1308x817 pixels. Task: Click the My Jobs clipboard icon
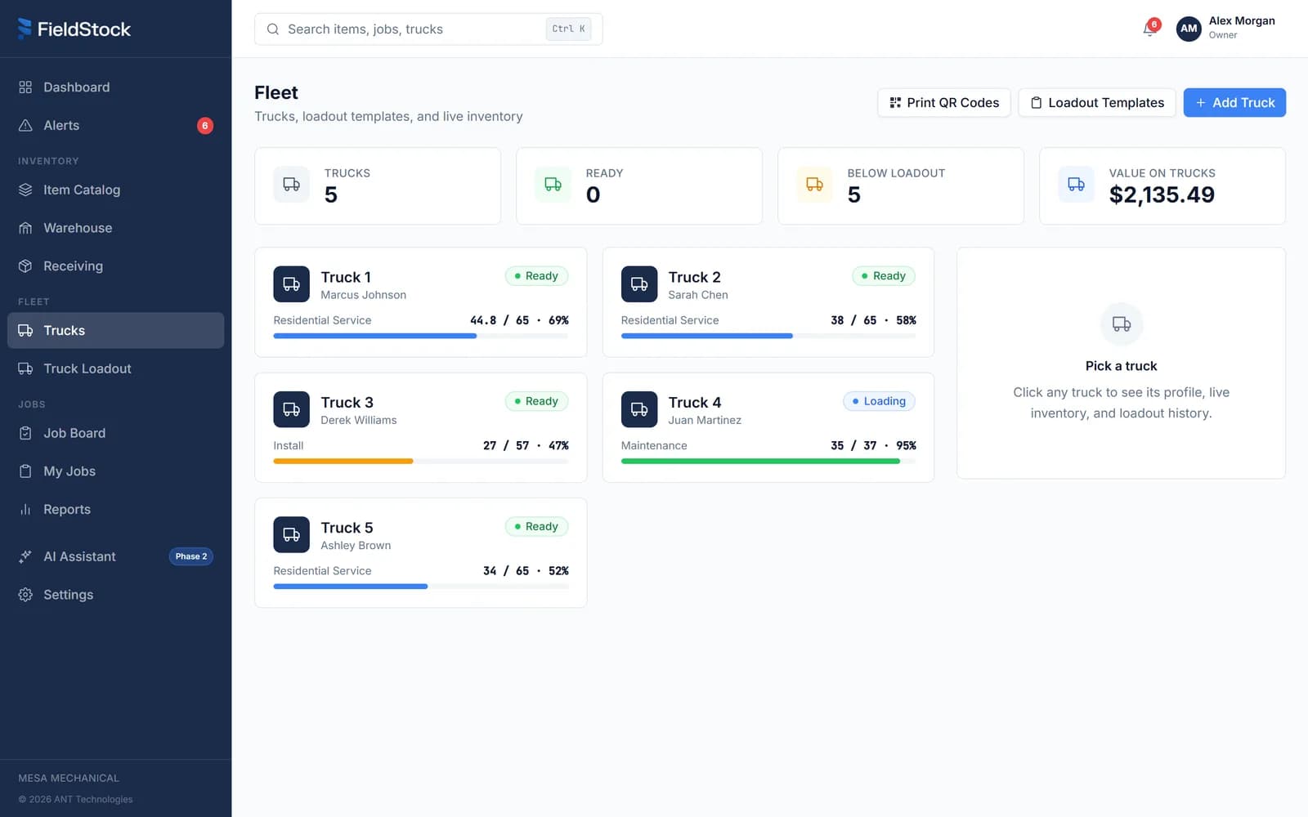[x=25, y=471]
